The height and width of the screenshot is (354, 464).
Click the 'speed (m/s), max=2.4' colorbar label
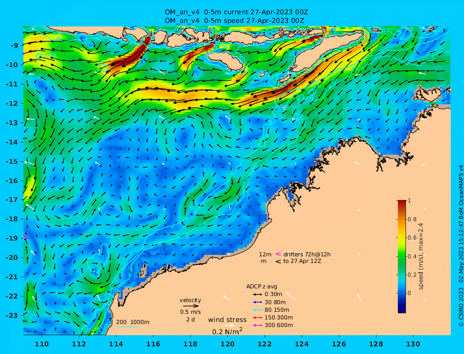[x=421, y=256]
